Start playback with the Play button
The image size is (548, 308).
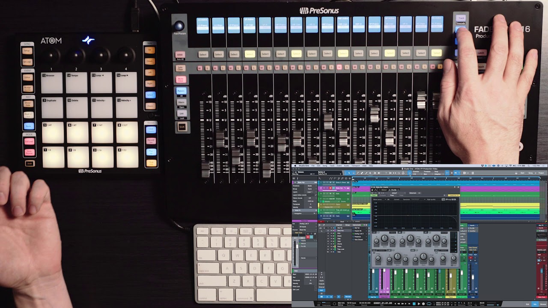pos(419,304)
